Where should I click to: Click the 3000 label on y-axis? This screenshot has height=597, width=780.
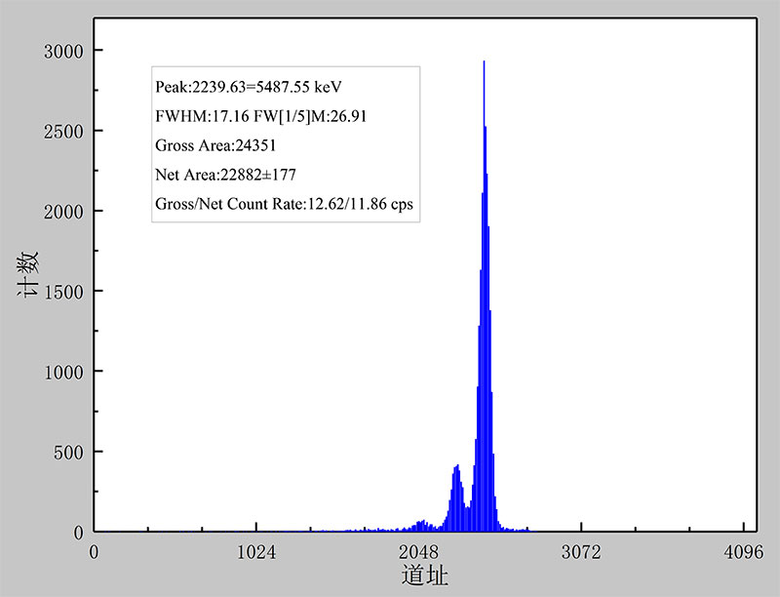pos(65,51)
